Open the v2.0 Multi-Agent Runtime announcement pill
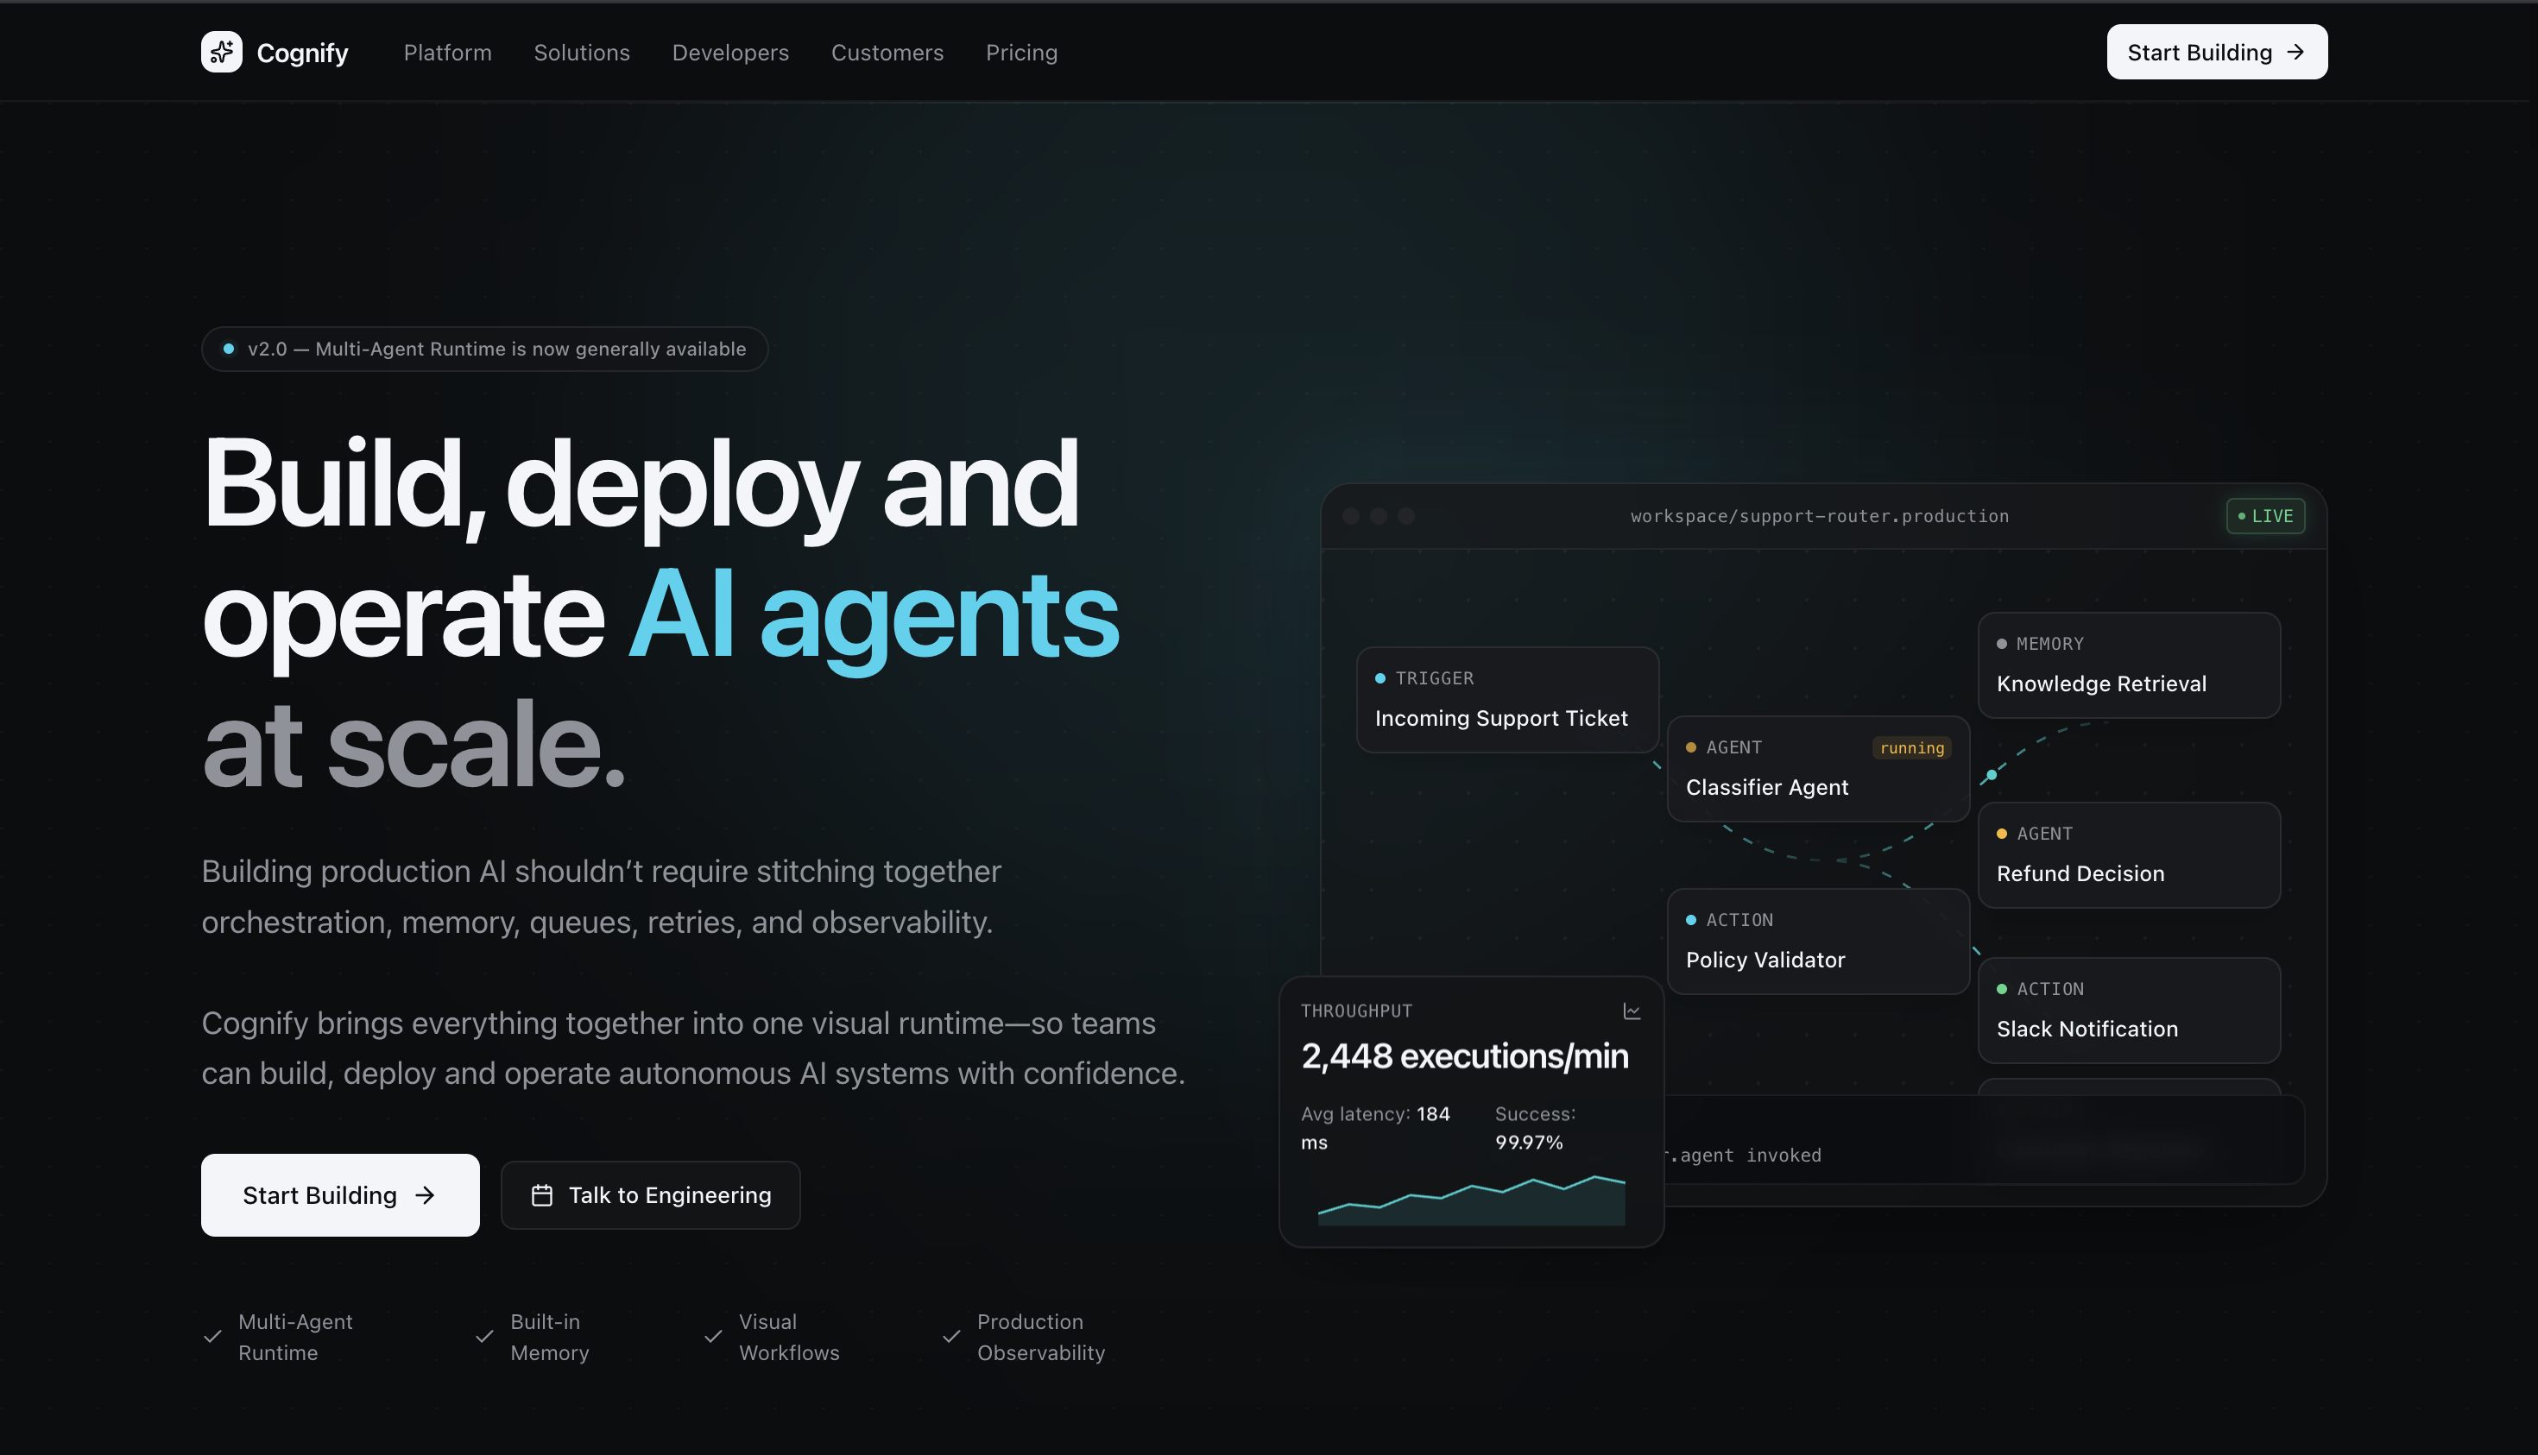2538x1455 pixels. [483, 349]
